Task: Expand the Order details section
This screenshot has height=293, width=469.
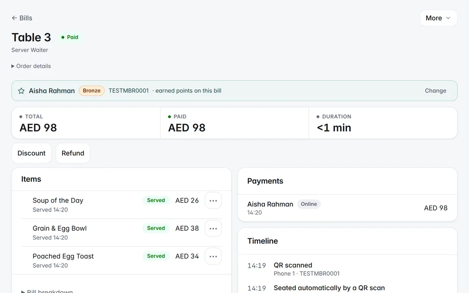Action: click(31, 66)
